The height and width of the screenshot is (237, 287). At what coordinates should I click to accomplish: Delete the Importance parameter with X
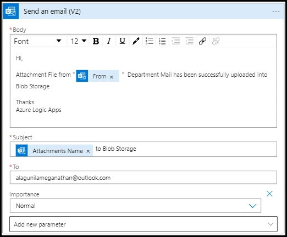tap(269, 194)
